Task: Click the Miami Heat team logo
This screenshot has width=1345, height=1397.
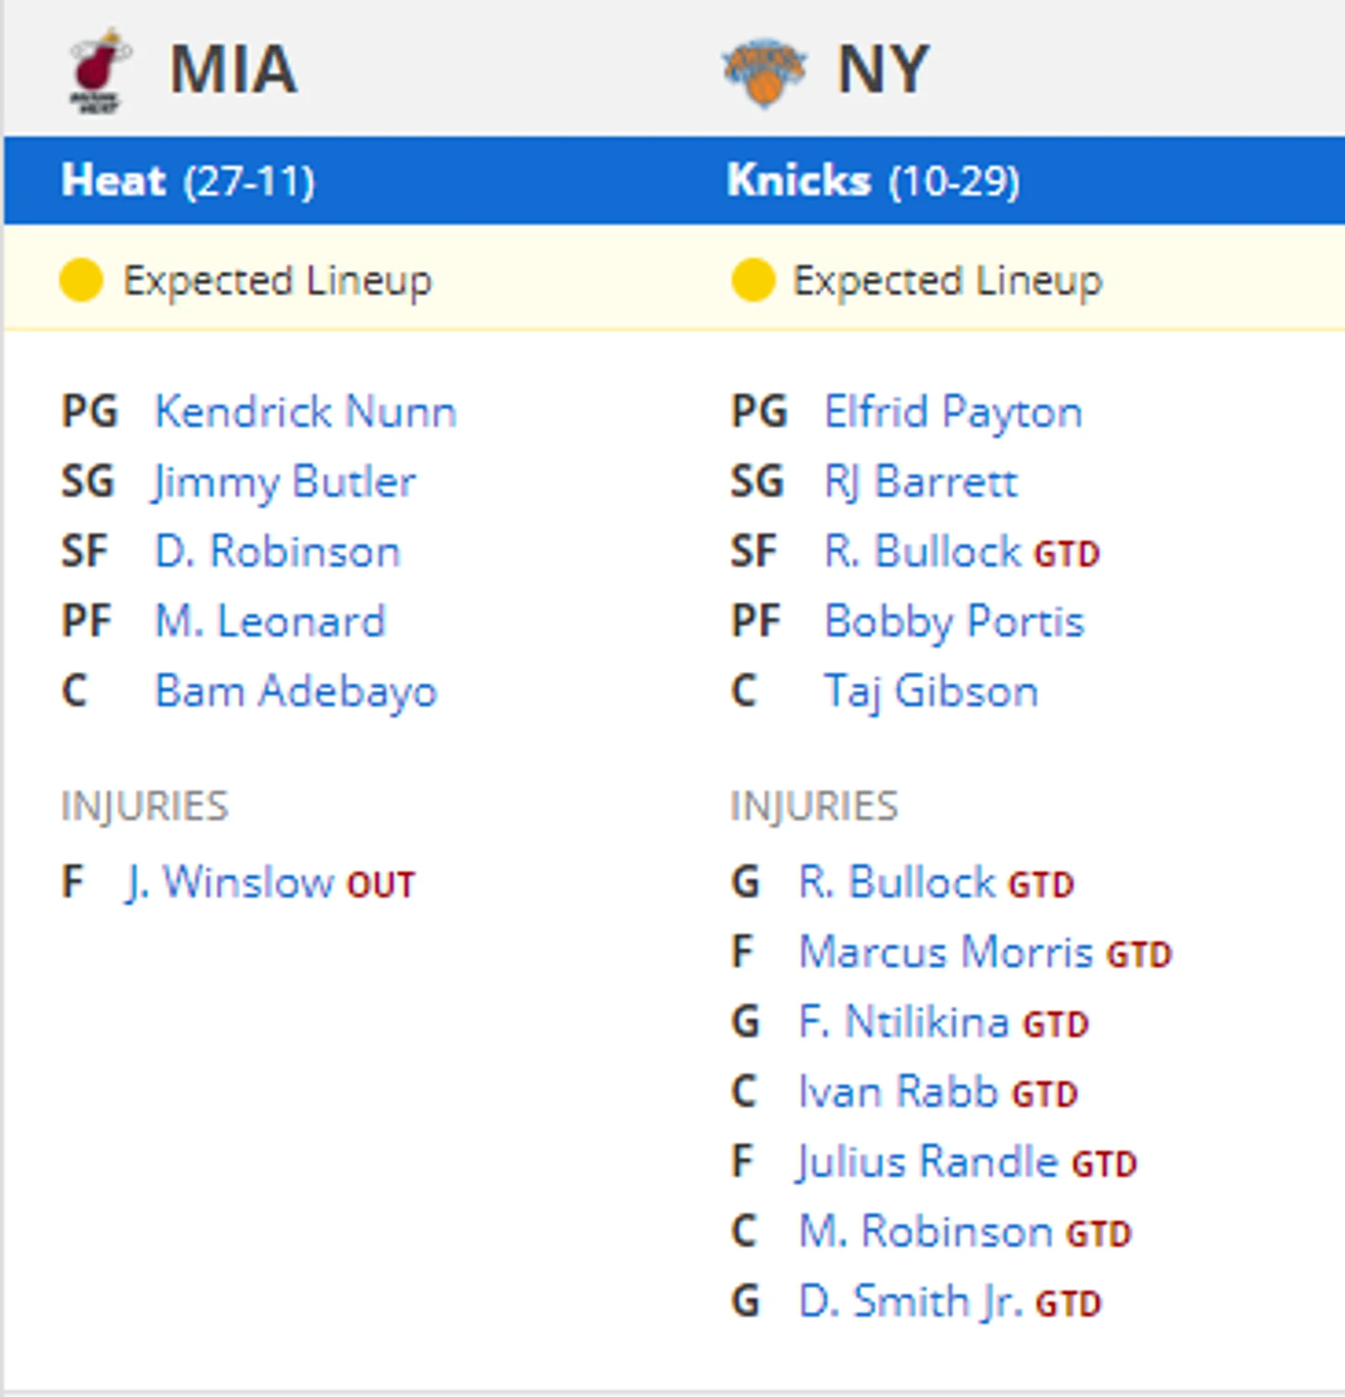Action: 99,71
